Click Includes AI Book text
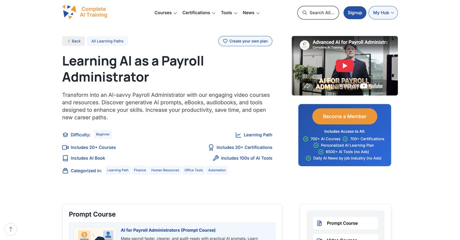 (88, 158)
